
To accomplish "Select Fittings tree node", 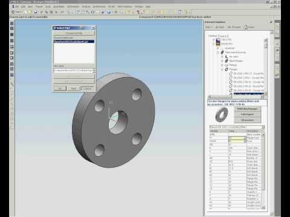I will click(233, 65).
